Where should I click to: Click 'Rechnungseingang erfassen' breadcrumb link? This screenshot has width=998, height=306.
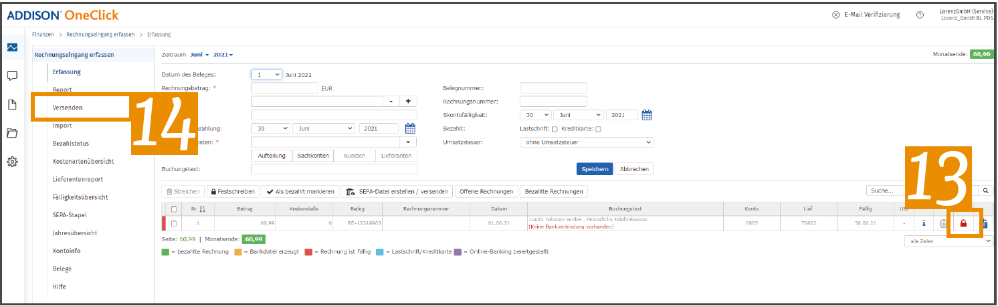(99, 34)
